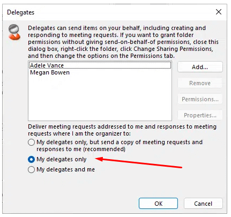Click the Add... button
The image size is (231, 217).
[200, 67]
